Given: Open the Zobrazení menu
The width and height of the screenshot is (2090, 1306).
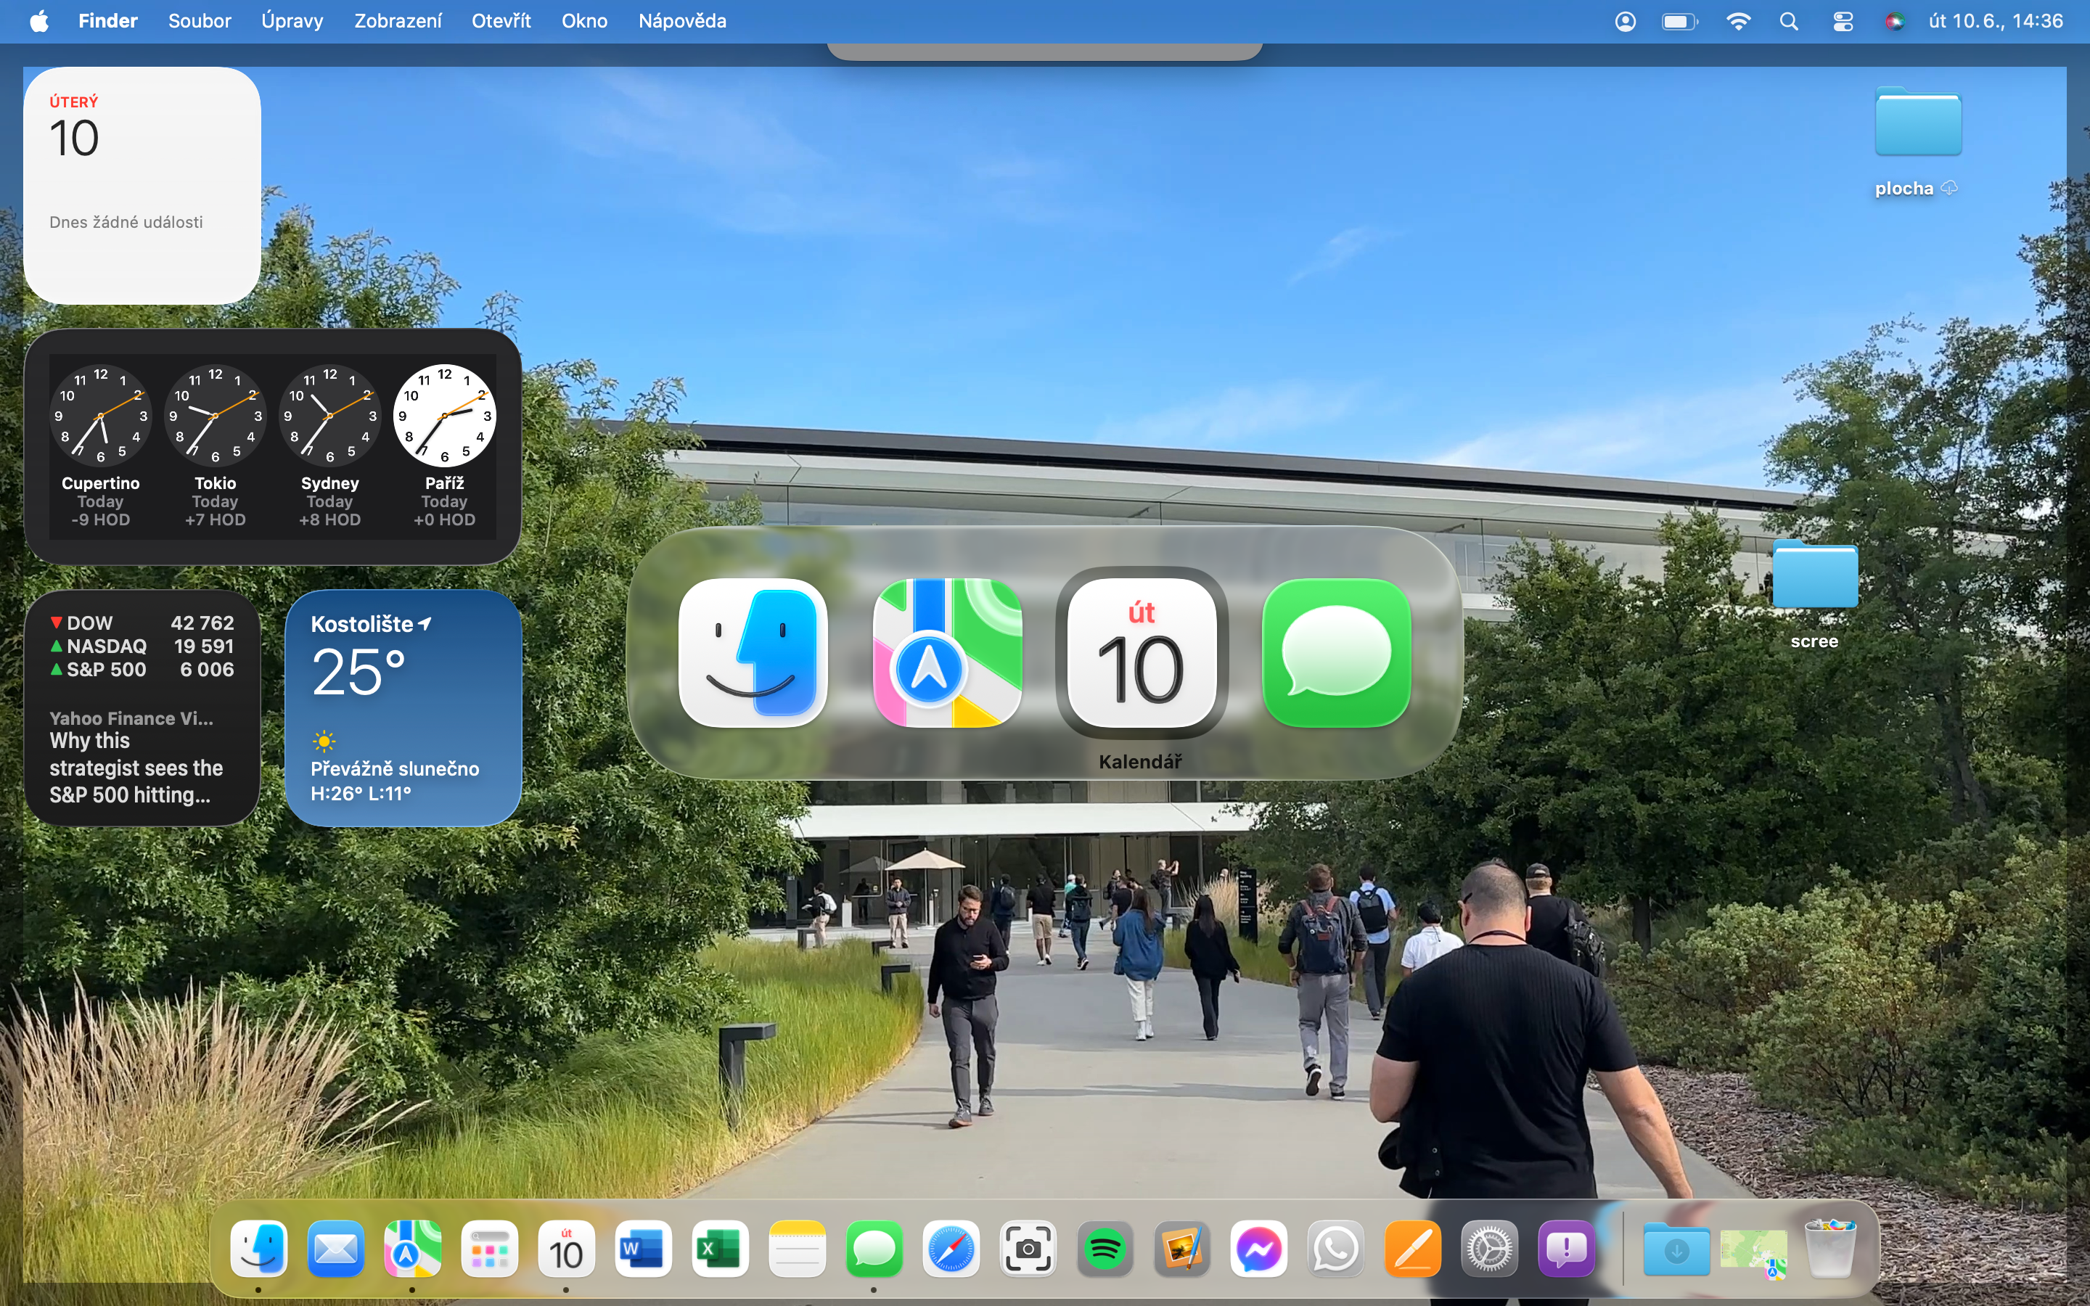Looking at the screenshot, I should (x=397, y=21).
